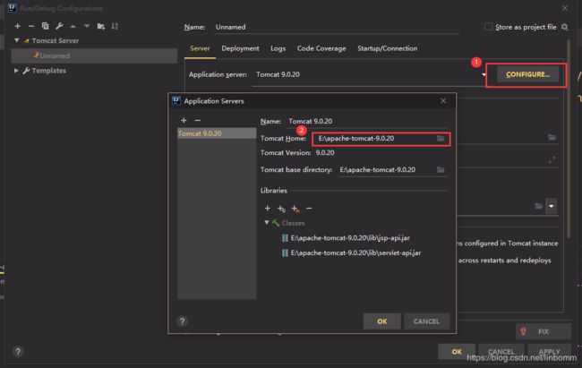Click CANCEL in Application Servers dialog
Image resolution: width=582 pixels, height=368 pixels.
[426, 321]
